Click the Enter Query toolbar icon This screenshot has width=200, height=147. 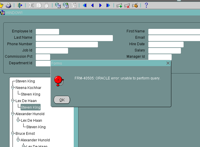click(58, 5)
